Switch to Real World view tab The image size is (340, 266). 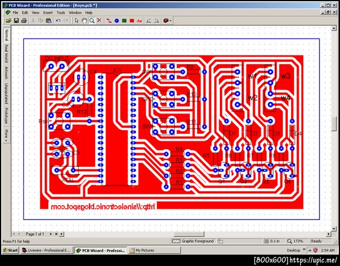6,53
